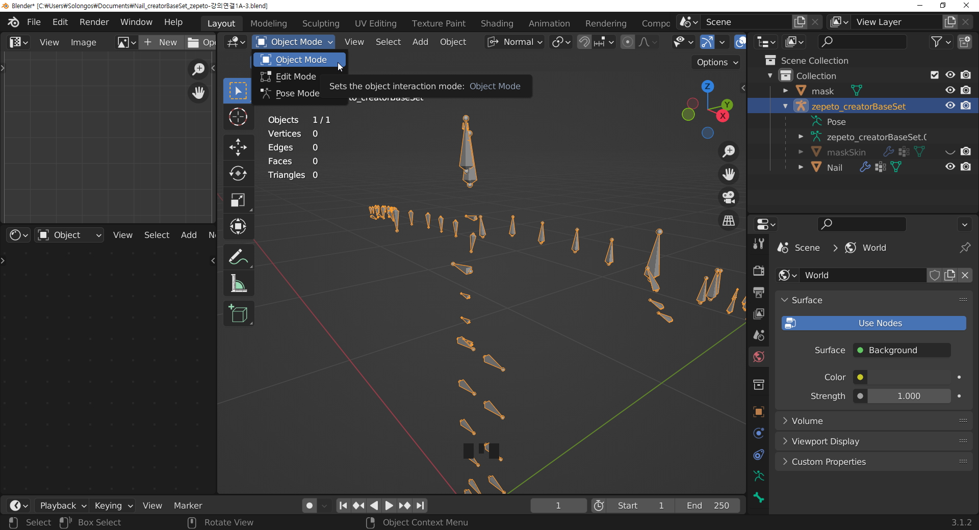Open Output properties tab
This screenshot has width=979, height=530.
(759, 292)
